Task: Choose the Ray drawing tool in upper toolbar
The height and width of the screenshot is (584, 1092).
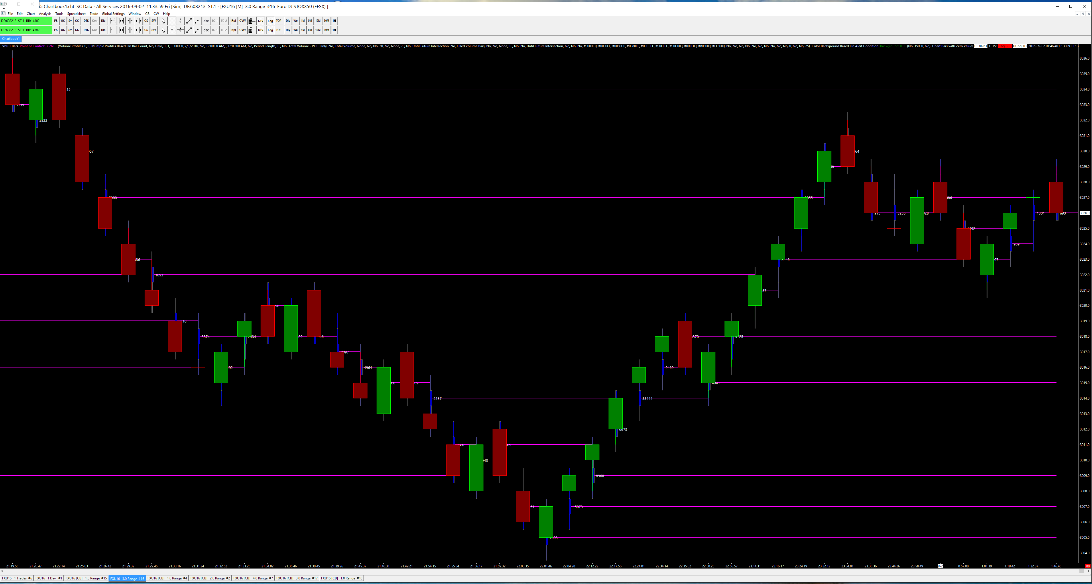Action: click(197, 21)
